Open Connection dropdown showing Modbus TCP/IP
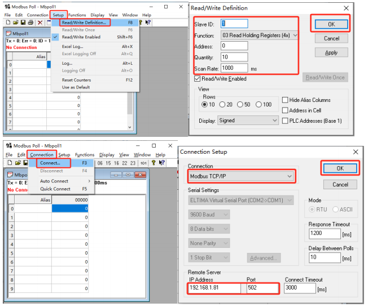 click(241, 176)
